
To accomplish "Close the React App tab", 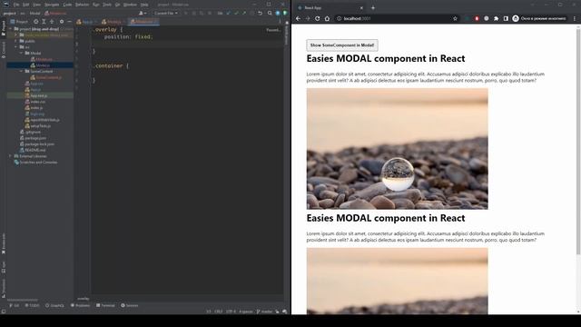I will coord(361,8).
